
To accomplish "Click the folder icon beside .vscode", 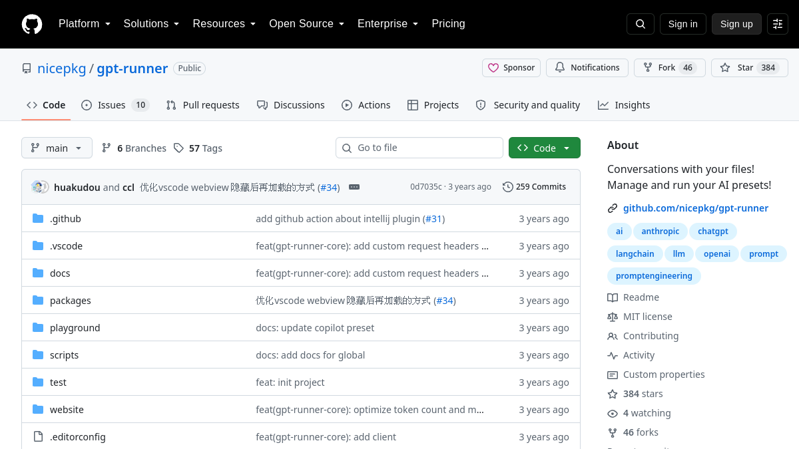I will [x=38, y=246].
